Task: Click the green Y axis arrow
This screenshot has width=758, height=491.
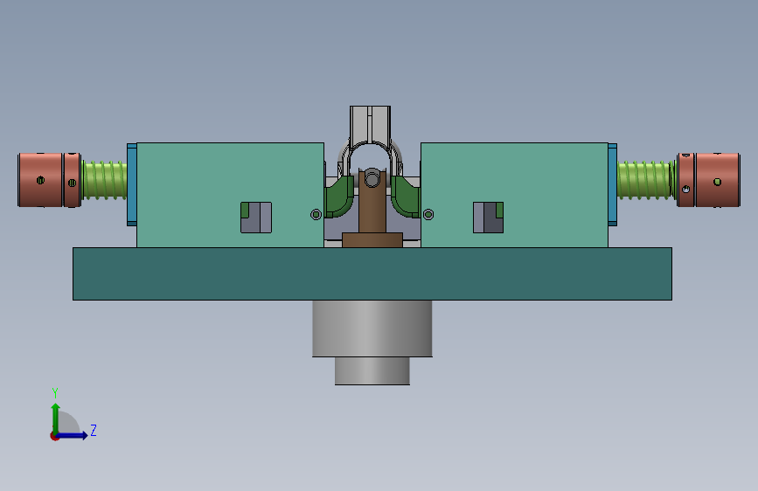Action: 56,418
